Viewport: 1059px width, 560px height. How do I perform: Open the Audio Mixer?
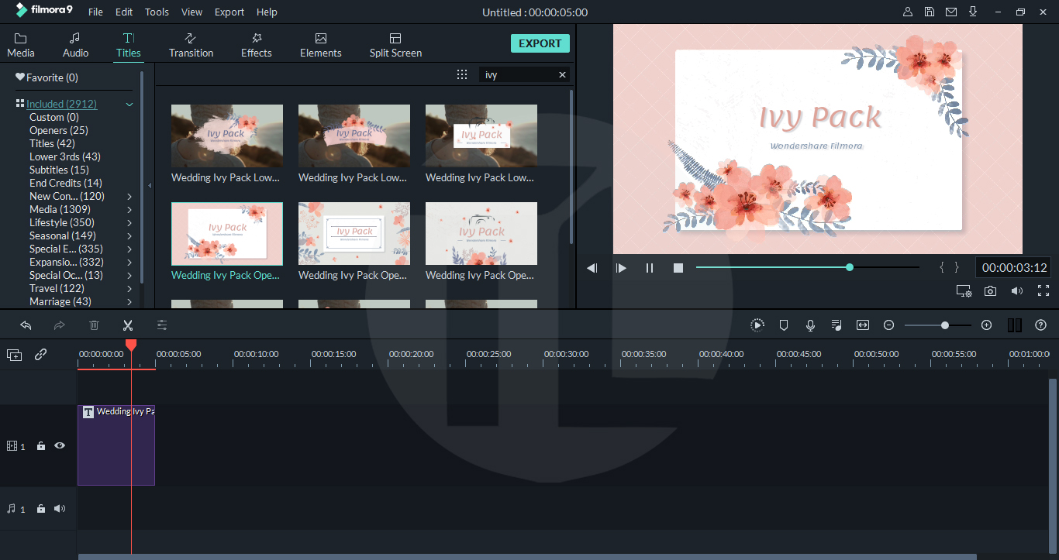coord(837,325)
